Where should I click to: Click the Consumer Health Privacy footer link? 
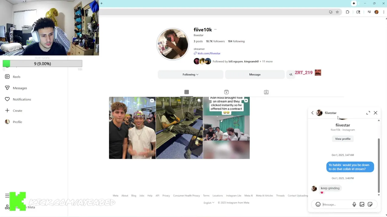[x=187, y=196]
